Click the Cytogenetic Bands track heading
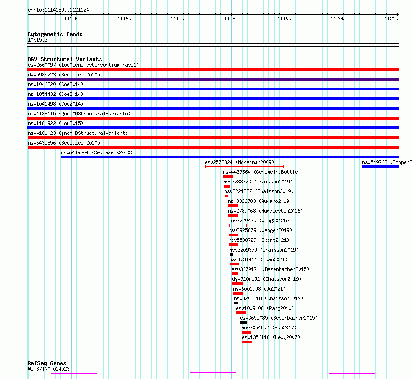Screen dimensions: 412x379 55,34
